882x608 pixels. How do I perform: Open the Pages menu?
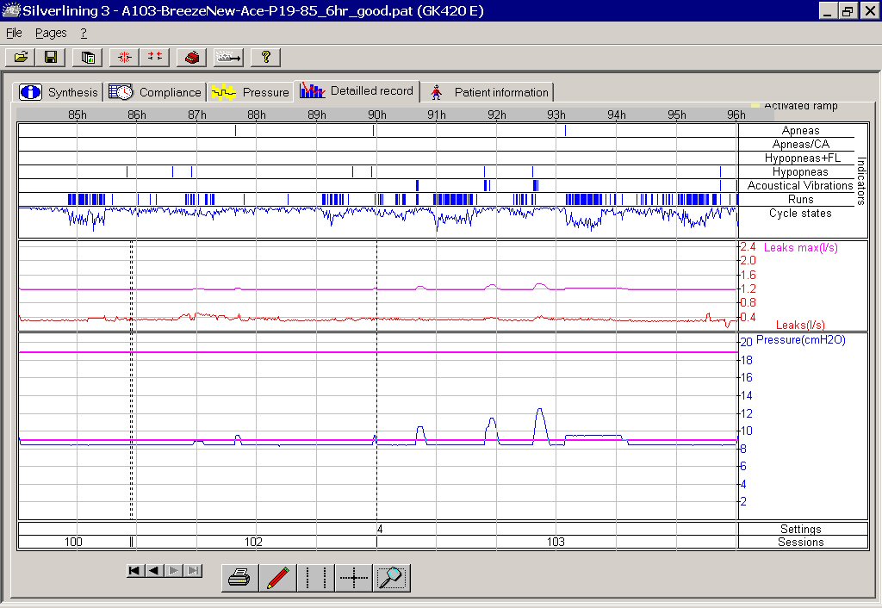51,34
